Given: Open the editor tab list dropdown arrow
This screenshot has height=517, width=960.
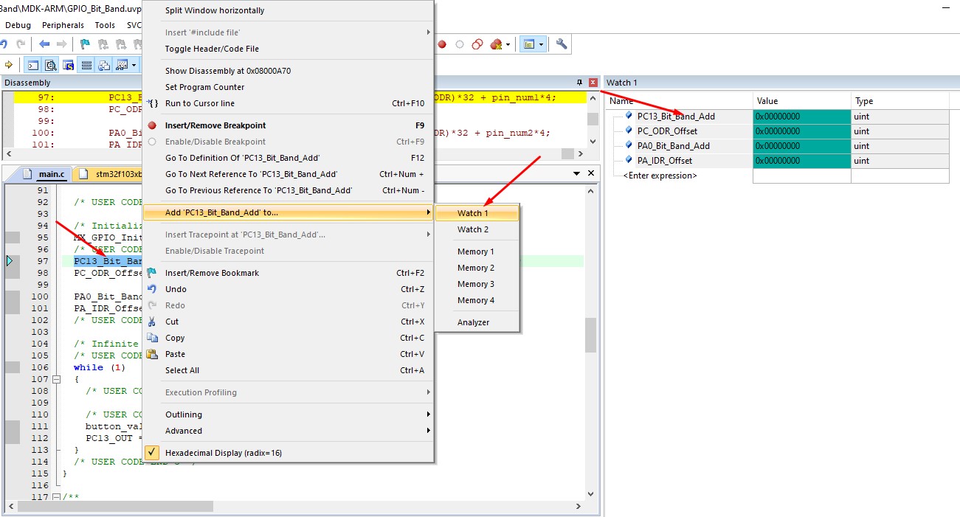Looking at the screenshot, I should point(577,173).
